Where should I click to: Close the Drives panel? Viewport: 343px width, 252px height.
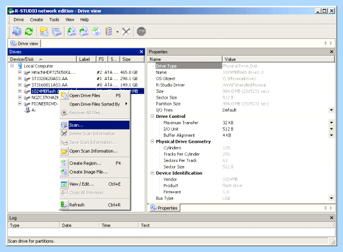tap(141, 52)
